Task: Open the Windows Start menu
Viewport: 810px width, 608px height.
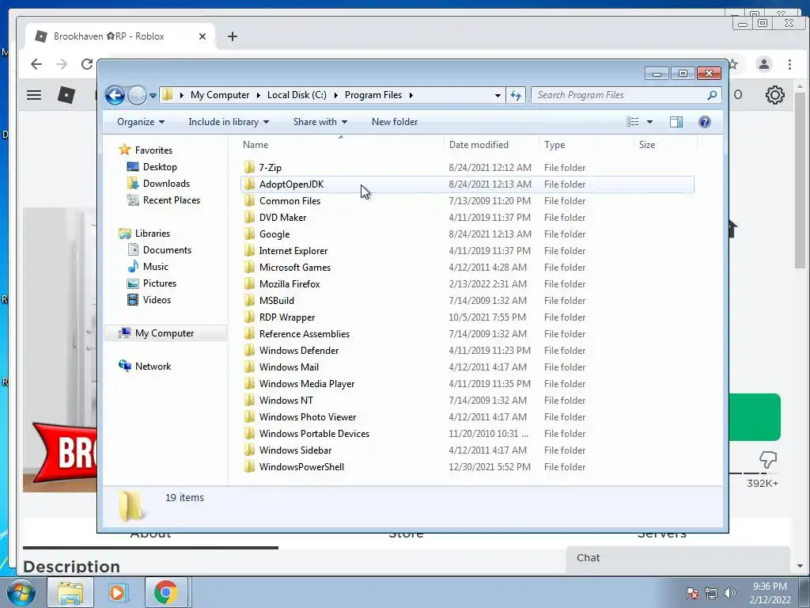Action: pyautogui.click(x=21, y=592)
